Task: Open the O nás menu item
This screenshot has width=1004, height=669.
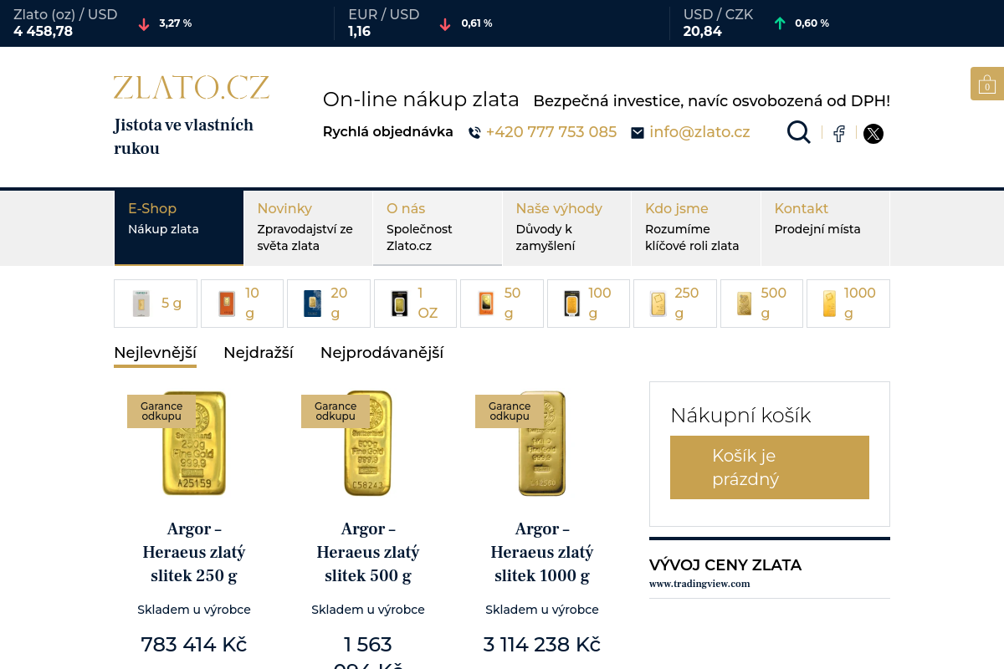Action: 438,227
